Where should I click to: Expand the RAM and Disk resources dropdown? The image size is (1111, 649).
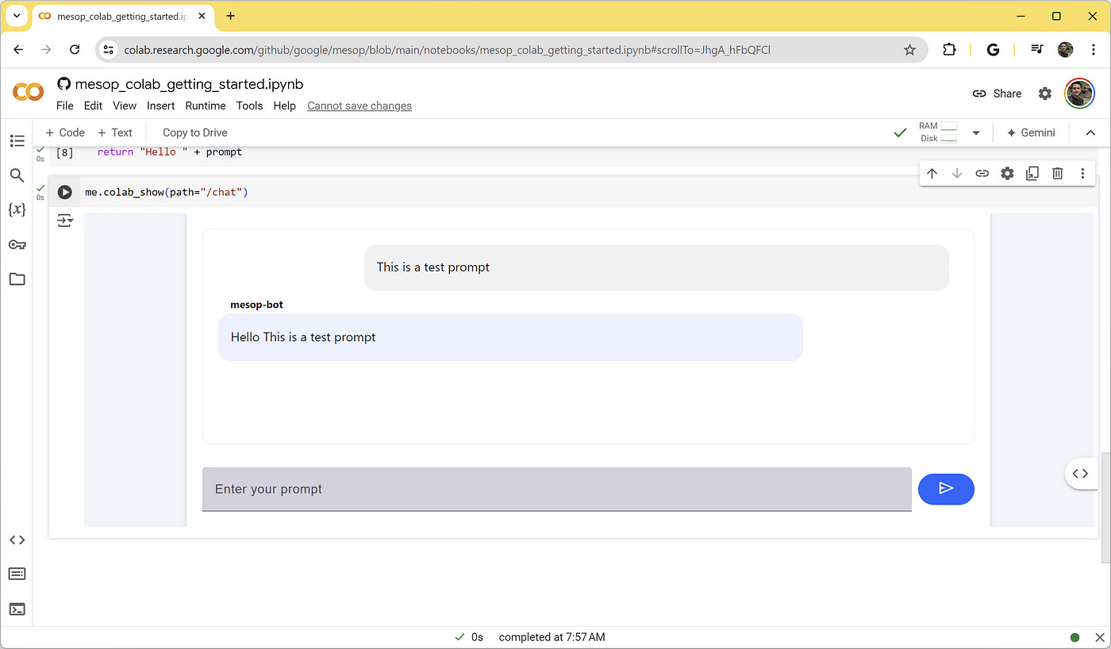[x=975, y=132]
